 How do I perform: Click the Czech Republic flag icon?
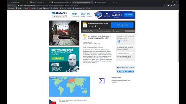tap(53, 102)
